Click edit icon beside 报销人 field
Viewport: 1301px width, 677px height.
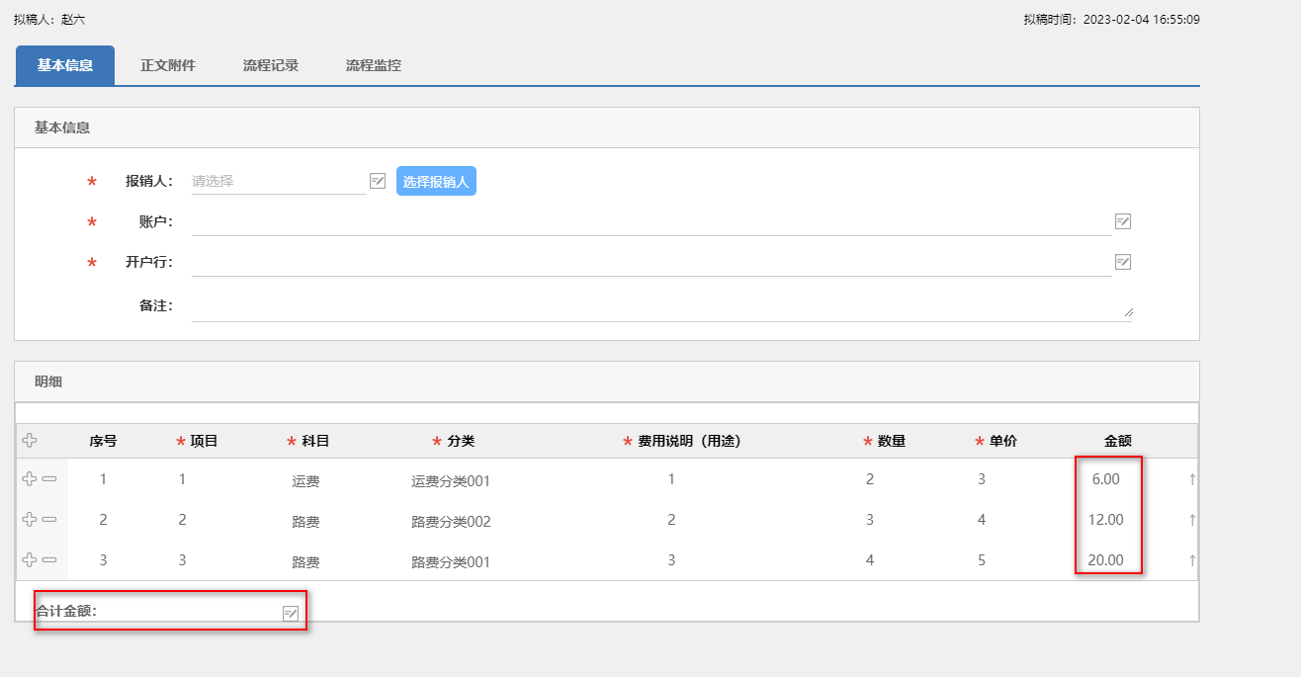tap(378, 181)
